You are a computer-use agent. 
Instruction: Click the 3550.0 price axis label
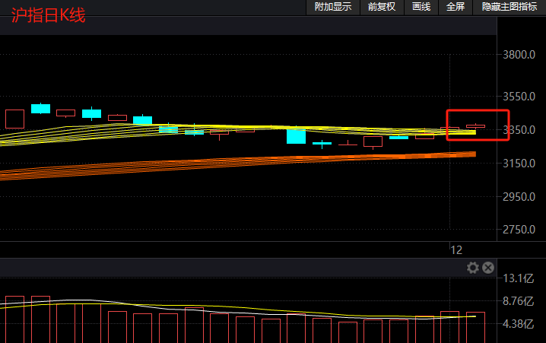click(x=519, y=97)
